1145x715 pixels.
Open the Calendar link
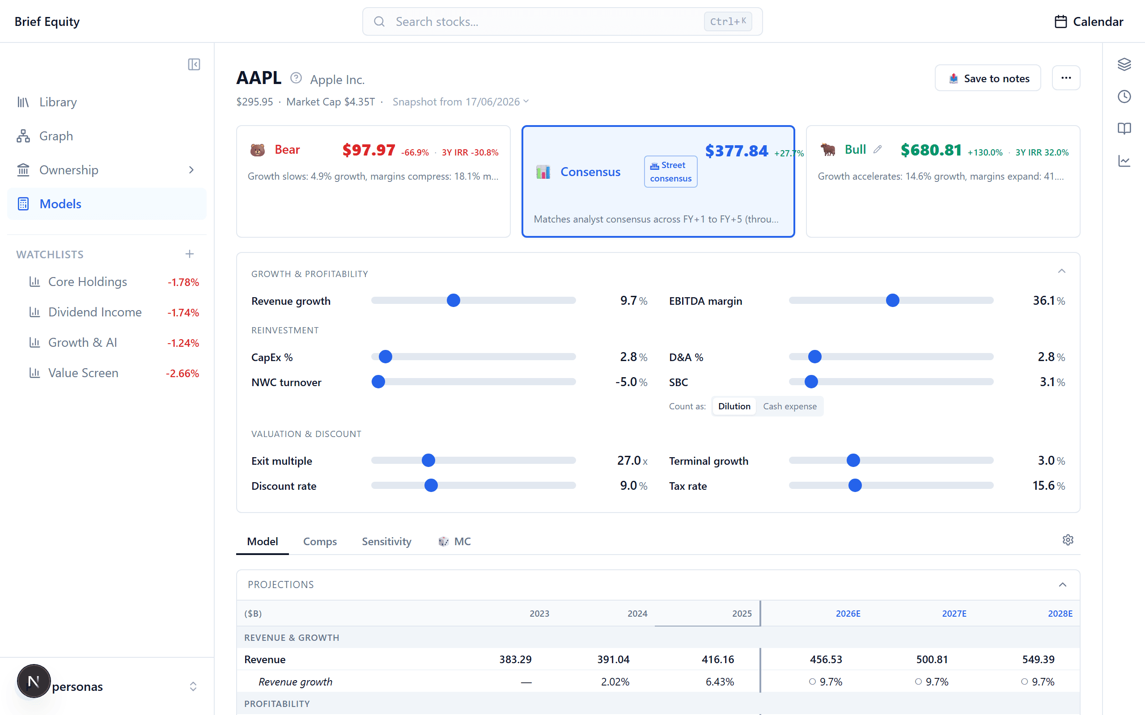pyautogui.click(x=1089, y=22)
